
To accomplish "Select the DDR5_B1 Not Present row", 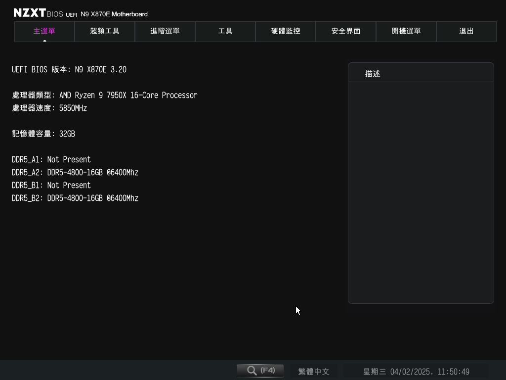I will [51, 186].
